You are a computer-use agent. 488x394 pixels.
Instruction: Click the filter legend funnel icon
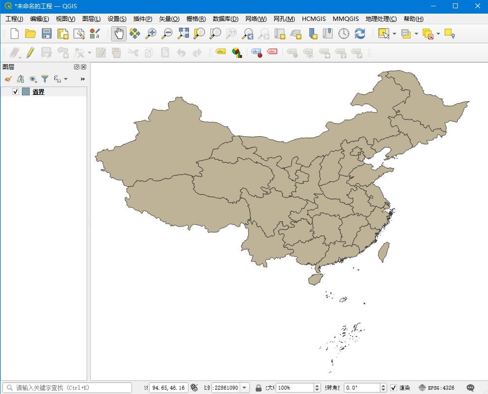[45, 79]
